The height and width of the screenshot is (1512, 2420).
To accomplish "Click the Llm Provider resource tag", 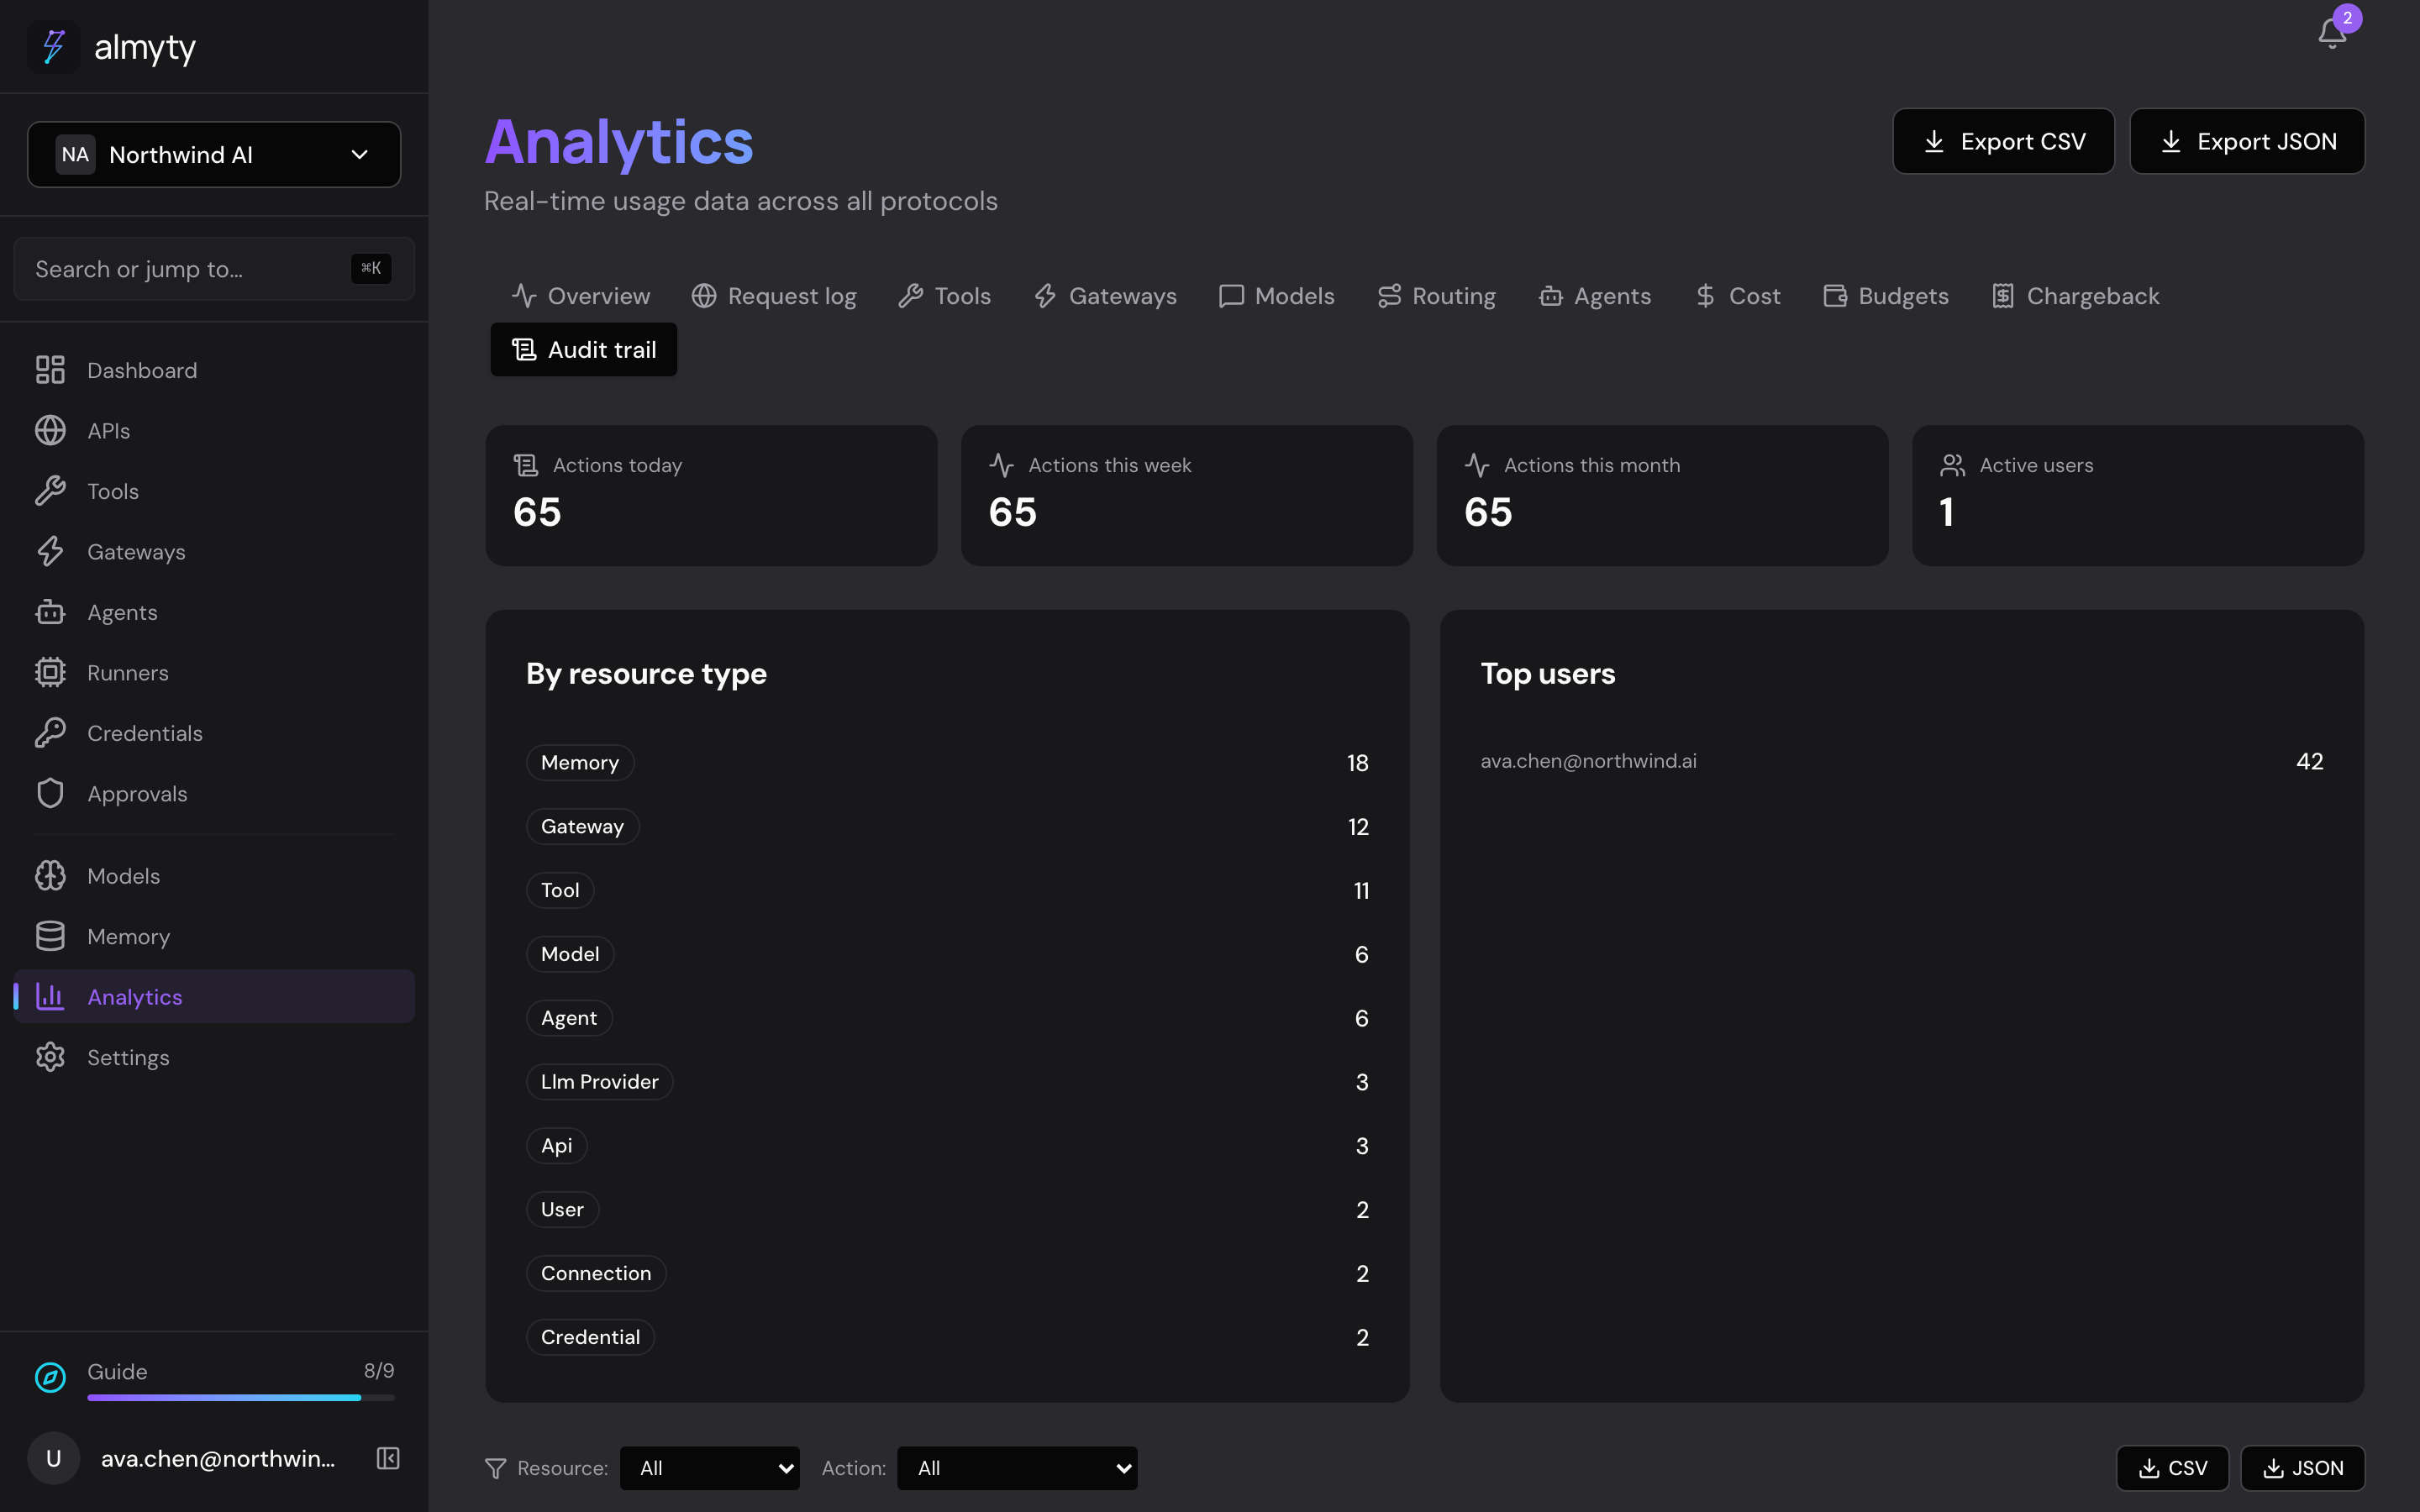I will tap(599, 1082).
